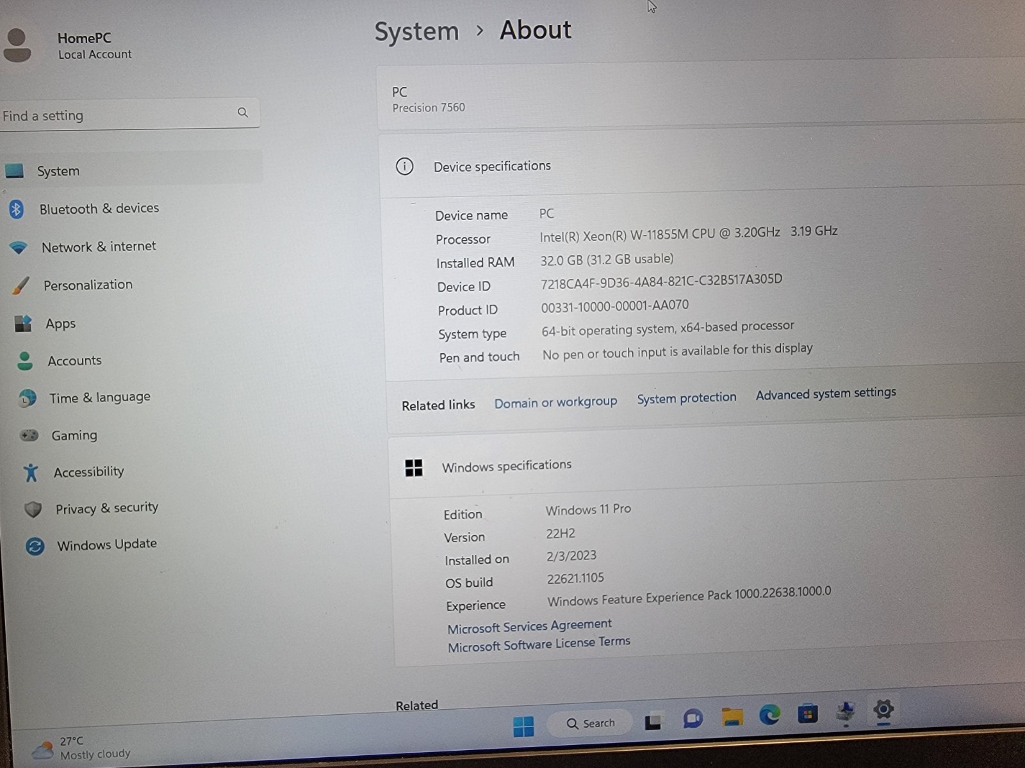Viewport: 1025px width, 768px height.
Task: Open Domain or workgroup link
Action: 555,403
